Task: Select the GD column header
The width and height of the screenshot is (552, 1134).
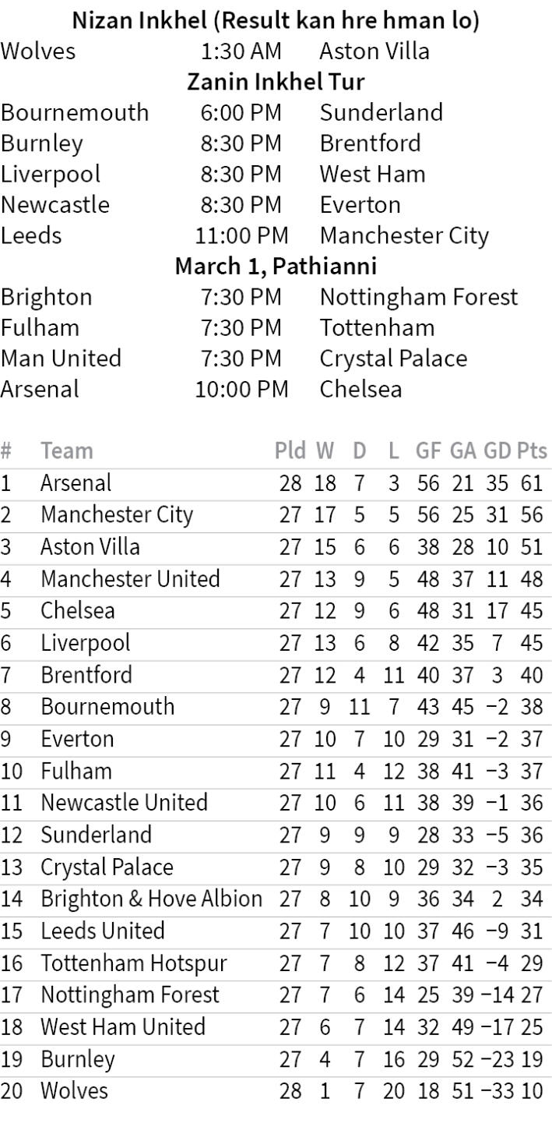Action: 497,450
